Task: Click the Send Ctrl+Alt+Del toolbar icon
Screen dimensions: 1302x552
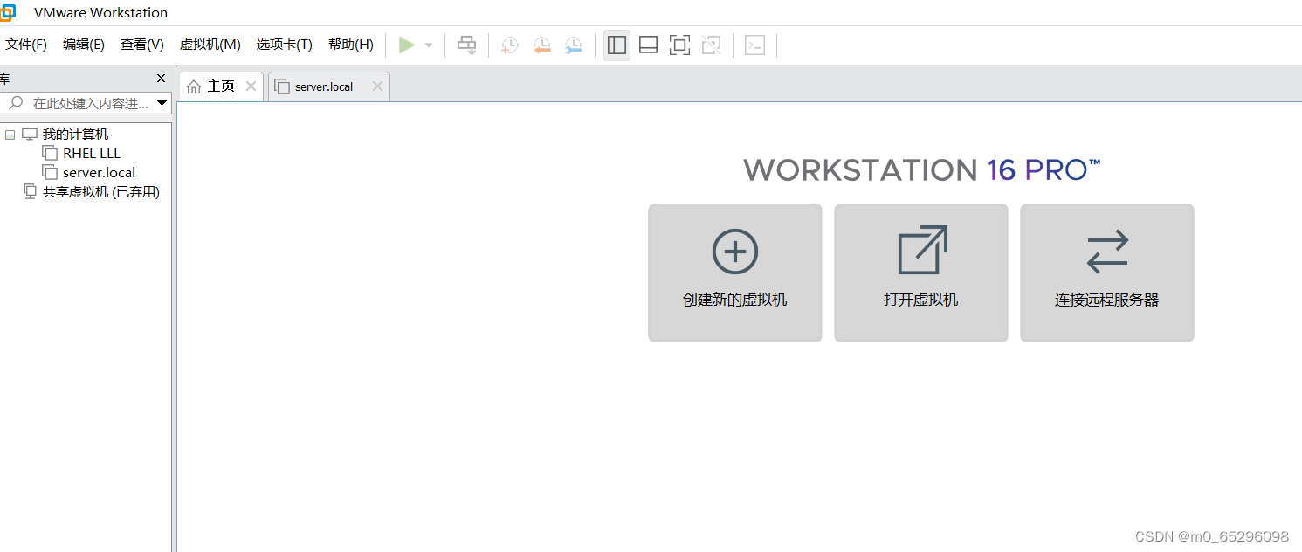Action: 467,45
